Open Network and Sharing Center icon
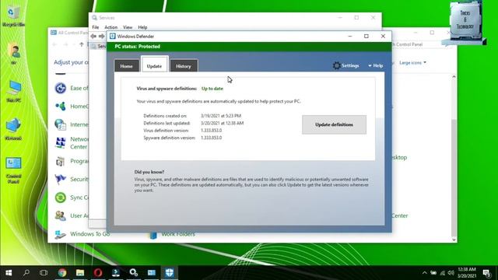This screenshot has height=280, width=498. click(x=61, y=143)
